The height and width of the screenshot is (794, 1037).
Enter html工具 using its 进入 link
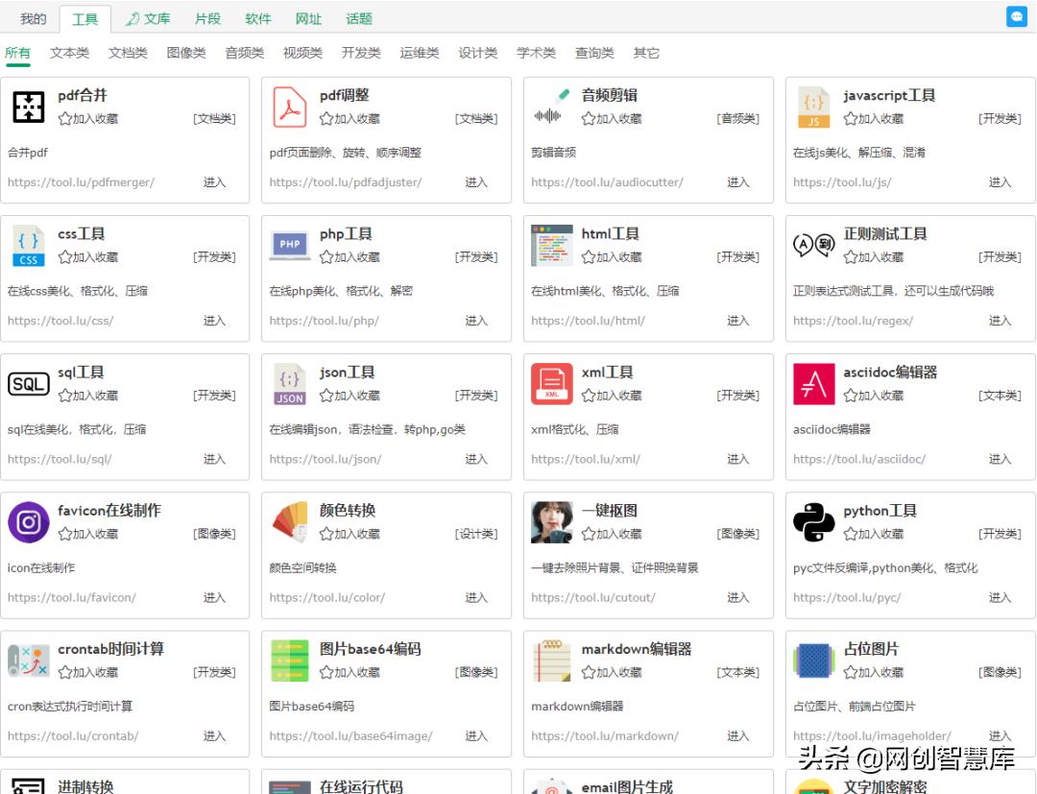coord(737,320)
